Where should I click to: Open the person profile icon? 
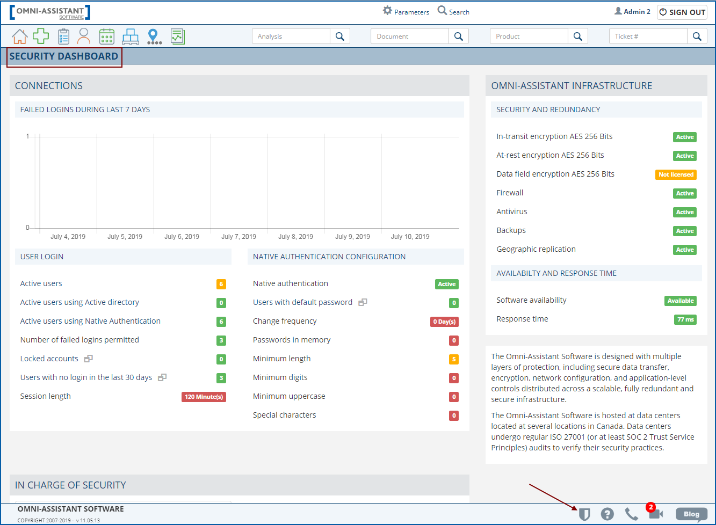pyautogui.click(x=84, y=36)
